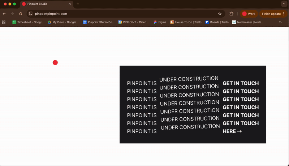Click the Work profile button
289x166 pixels.
249,14
